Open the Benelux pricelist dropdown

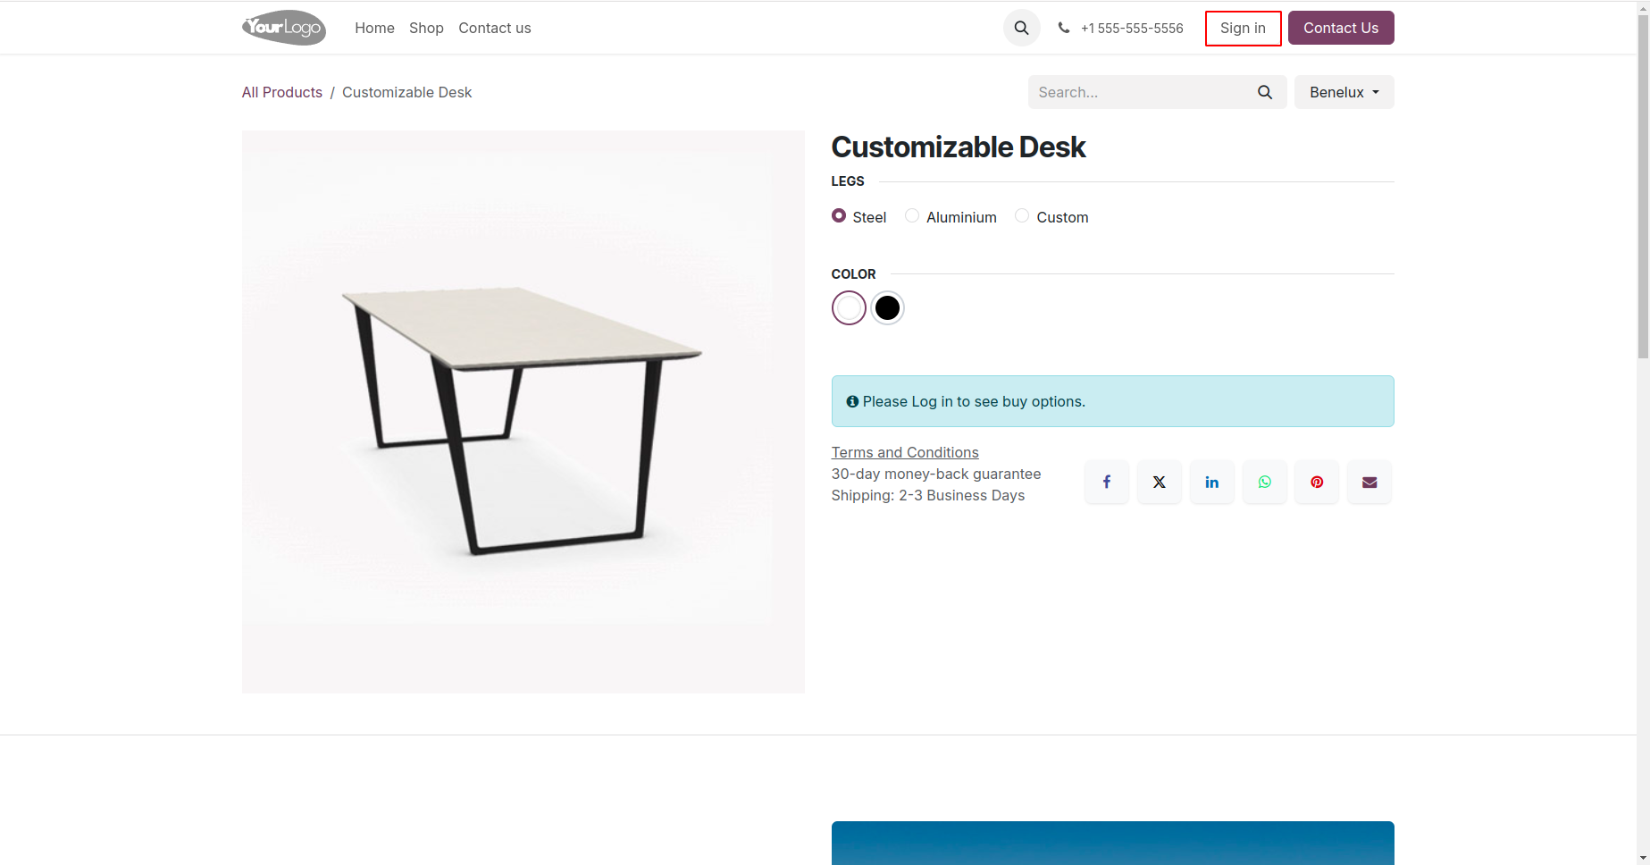pos(1344,92)
